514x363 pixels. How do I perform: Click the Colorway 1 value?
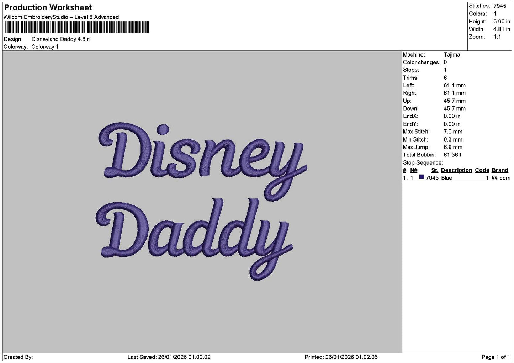coord(45,47)
